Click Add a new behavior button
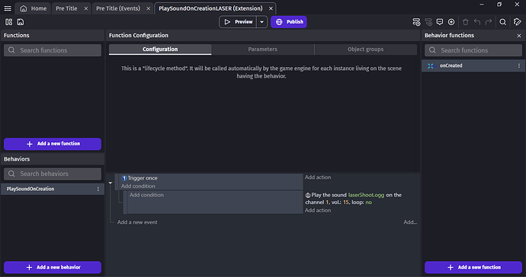Viewport: 526px width, 277px height. 53,267
